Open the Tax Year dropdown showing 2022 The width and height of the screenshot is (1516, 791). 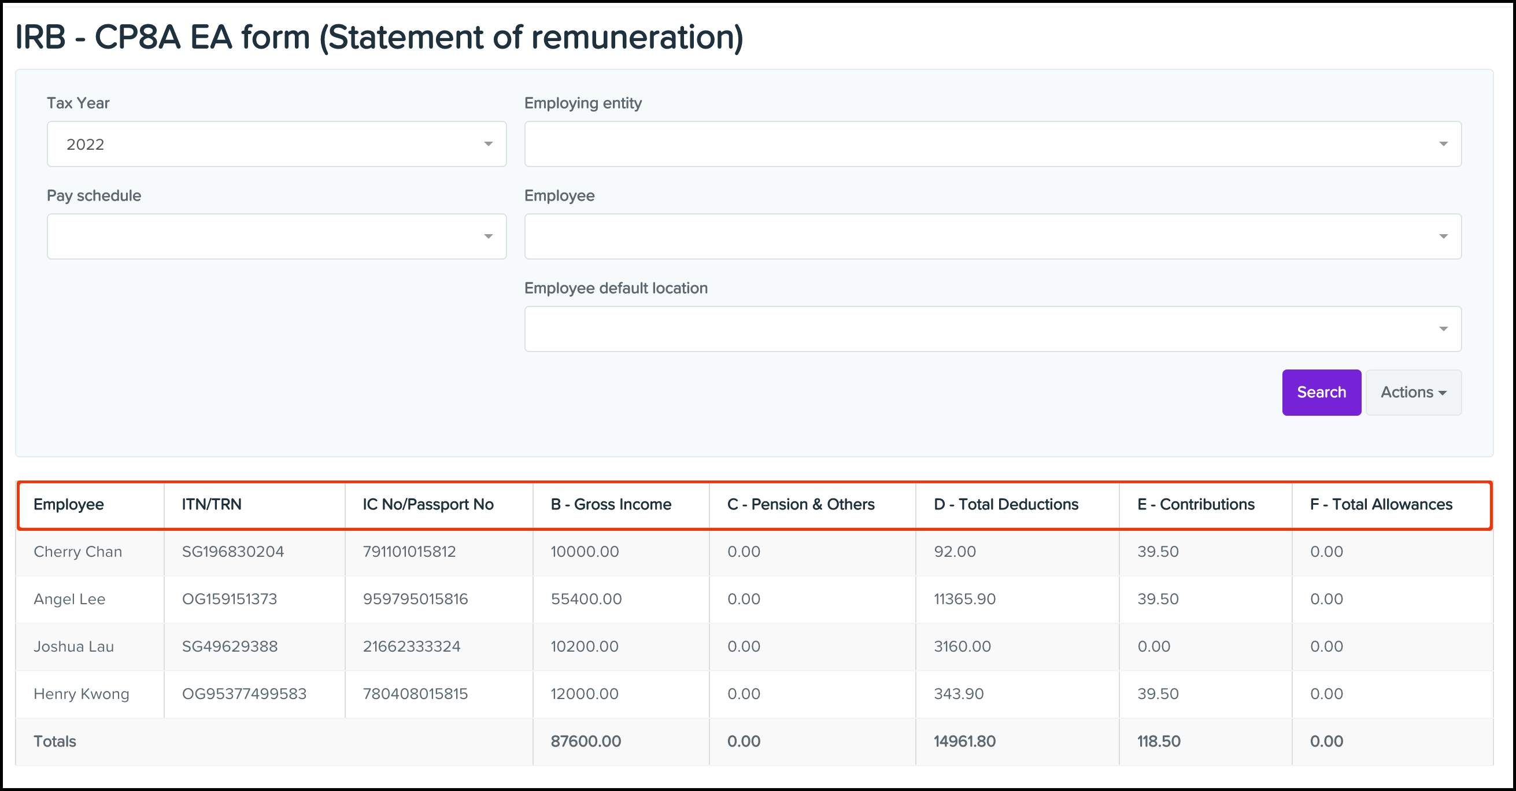pos(276,143)
